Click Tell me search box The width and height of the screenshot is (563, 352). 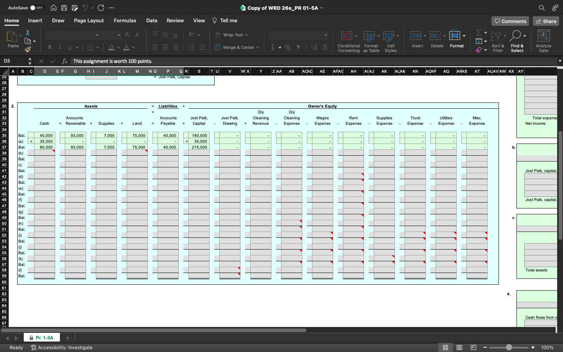coord(225,21)
